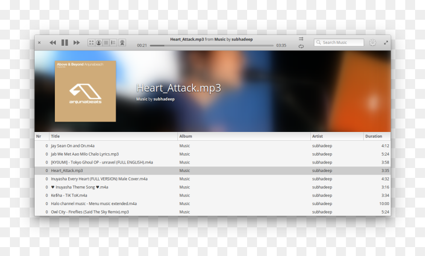Click the 4:12 duration cell
Viewport: 425px width, 256px height.
click(385, 146)
